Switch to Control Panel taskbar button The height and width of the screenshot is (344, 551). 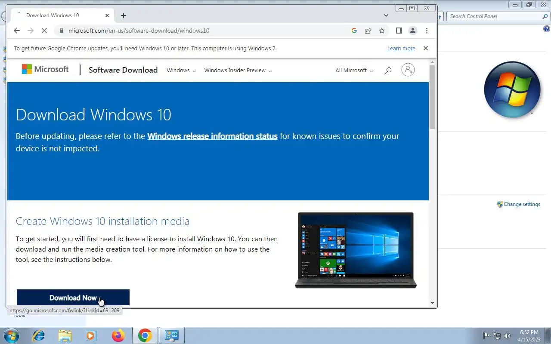pyautogui.click(x=172, y=335)
